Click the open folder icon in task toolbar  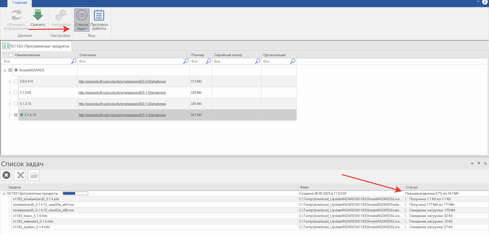(x=34, y=175)
